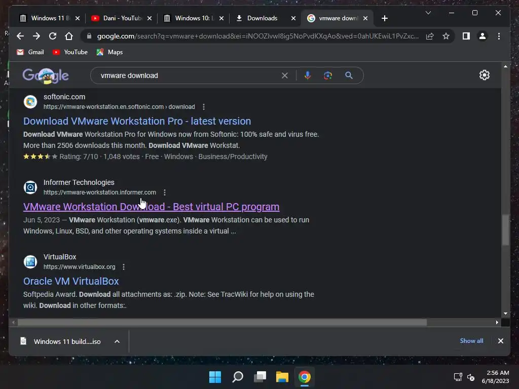Open File Explorer from the taskbar
The image size is (519, 389).
tap(282, 377)
